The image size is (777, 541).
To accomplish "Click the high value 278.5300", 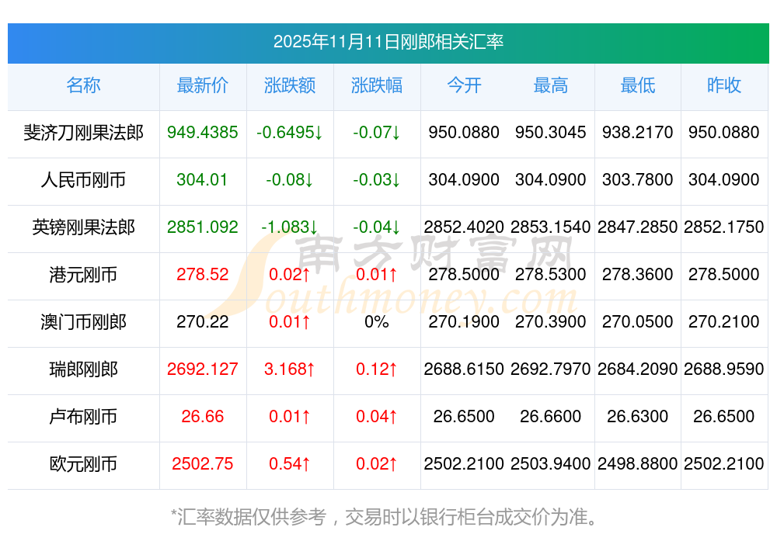I will (x=551, y=274).
